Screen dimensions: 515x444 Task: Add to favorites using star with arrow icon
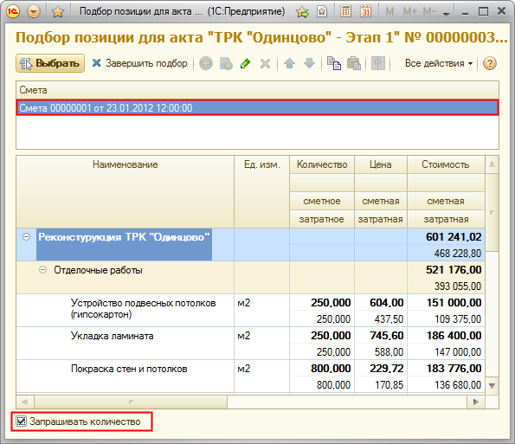click(302, 12)
